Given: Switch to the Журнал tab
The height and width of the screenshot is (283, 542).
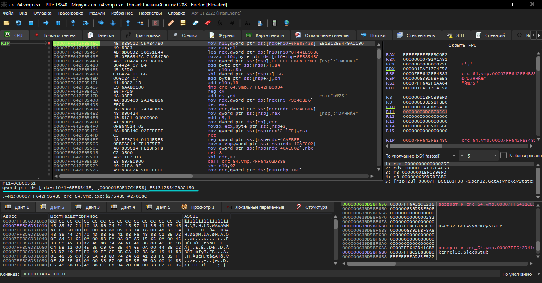Looking at the screenshot, I should [x=222, y=35].
